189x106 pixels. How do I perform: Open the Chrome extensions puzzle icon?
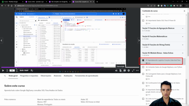[174, 6]
